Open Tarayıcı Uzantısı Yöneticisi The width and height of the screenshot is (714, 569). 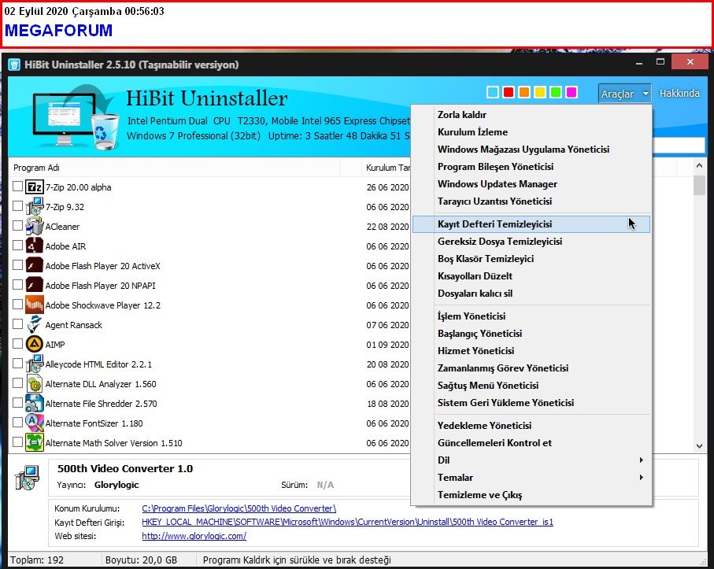(x=531, y=201)
